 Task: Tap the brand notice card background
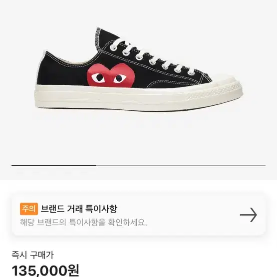pos(139,215)
